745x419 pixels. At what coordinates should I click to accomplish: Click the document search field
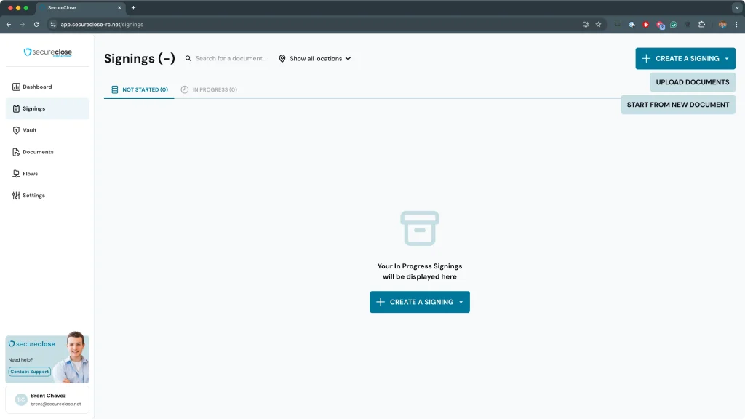coord(231,59)
